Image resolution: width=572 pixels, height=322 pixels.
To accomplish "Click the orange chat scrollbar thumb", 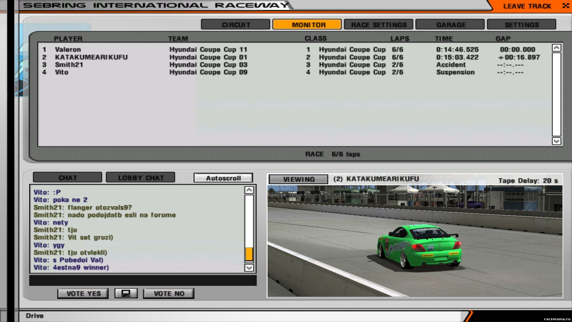I will pyautogui.click(x=249, y=254).
